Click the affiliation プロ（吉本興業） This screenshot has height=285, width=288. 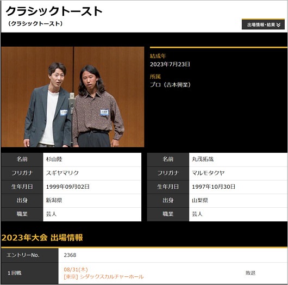click(x=170, y=85)
